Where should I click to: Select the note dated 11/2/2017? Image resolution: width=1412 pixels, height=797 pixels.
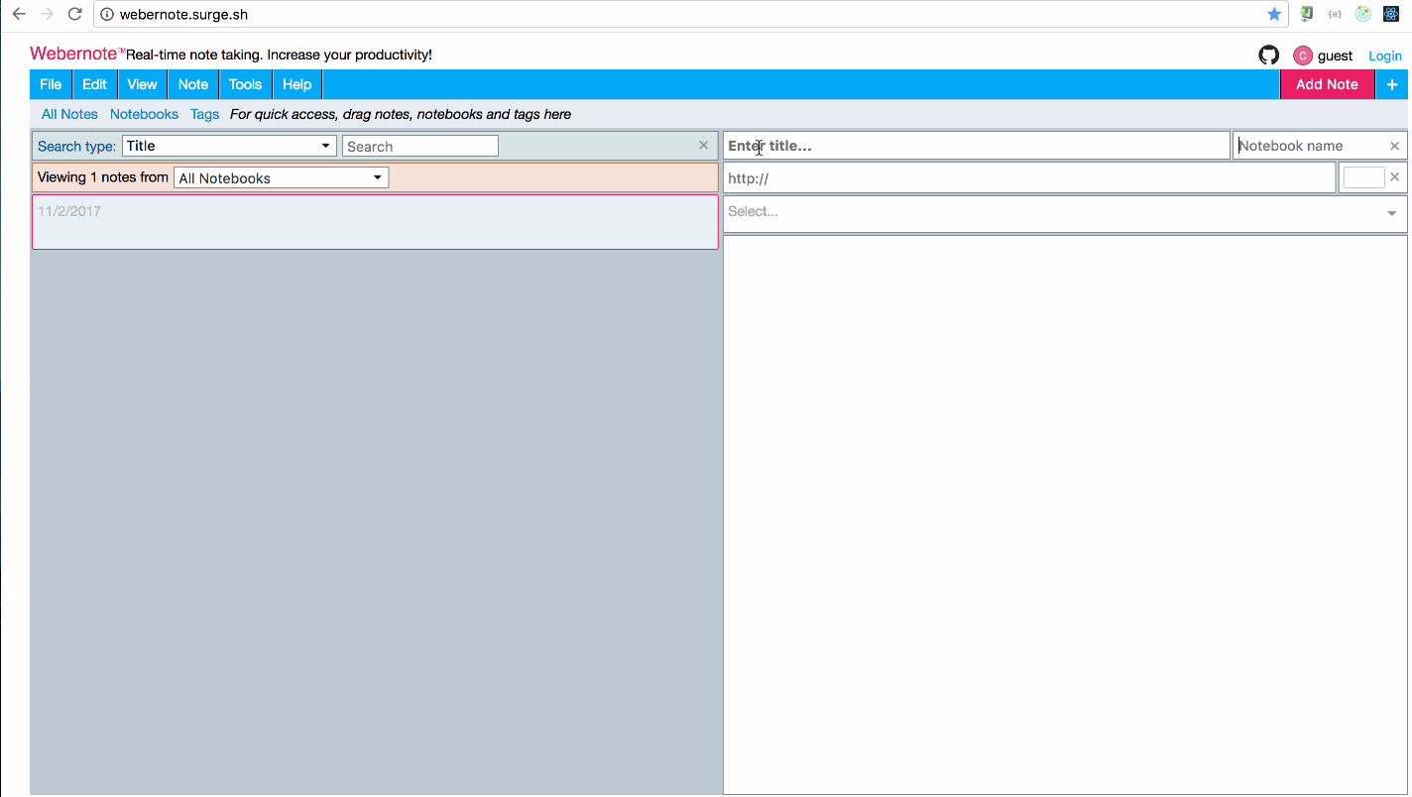pos(375,222)
